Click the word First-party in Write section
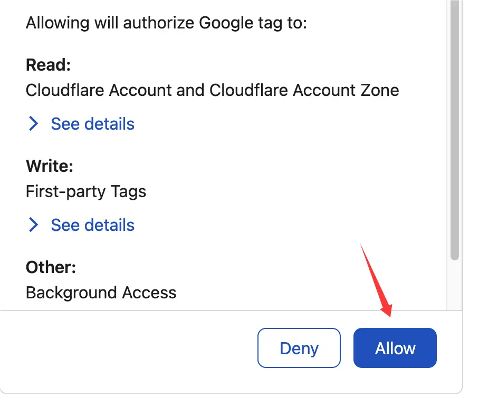Image resolution: width=498 pixels, height=408 pixels. [x=66, y=192]
